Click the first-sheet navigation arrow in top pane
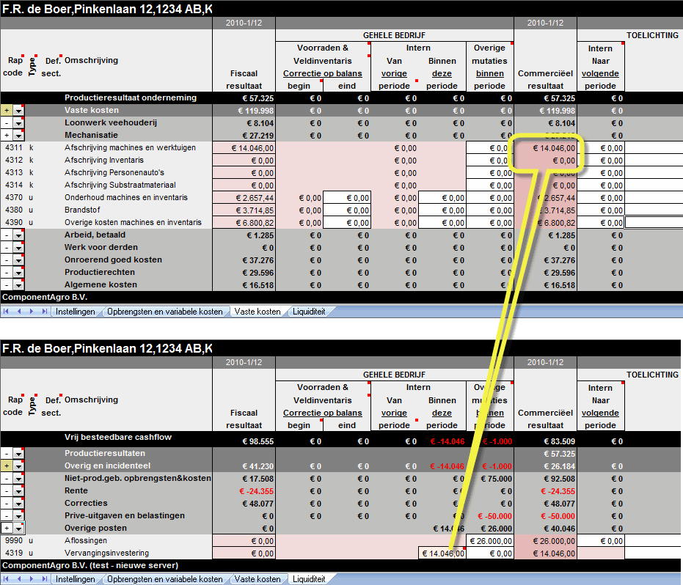This screenshot has height=585, width=683. coord(6,311)
